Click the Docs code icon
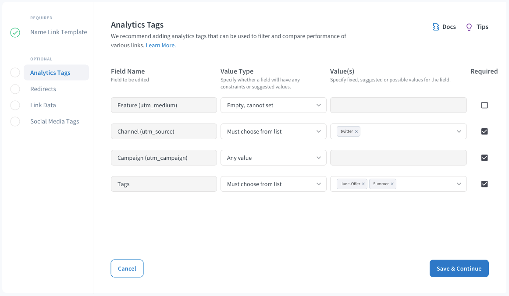Image resolution: width=509 pixels, height=296 pixels. pos(436,27)
